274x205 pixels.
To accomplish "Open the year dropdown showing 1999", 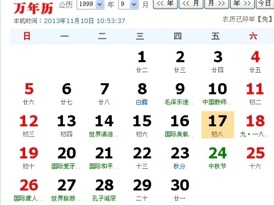I will click(x=90, y=4).
